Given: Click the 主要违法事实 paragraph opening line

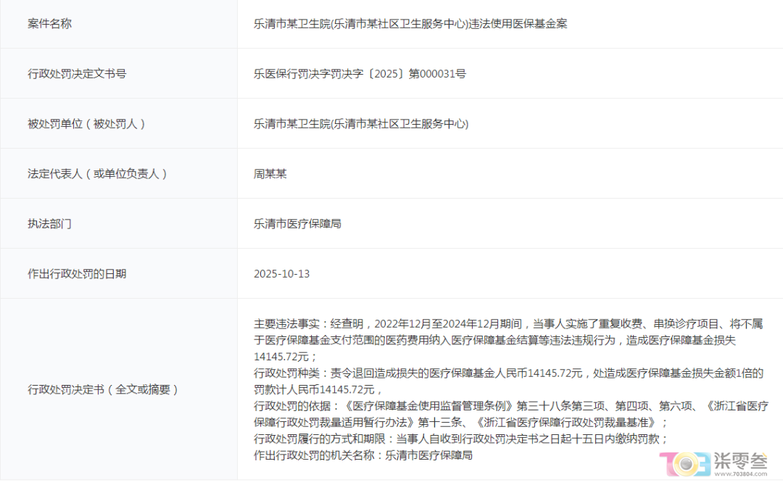Looking at the screenshot, I should click(x=507, y=323).
